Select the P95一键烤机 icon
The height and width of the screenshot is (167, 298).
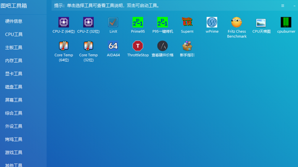click(x=163, y=22)
